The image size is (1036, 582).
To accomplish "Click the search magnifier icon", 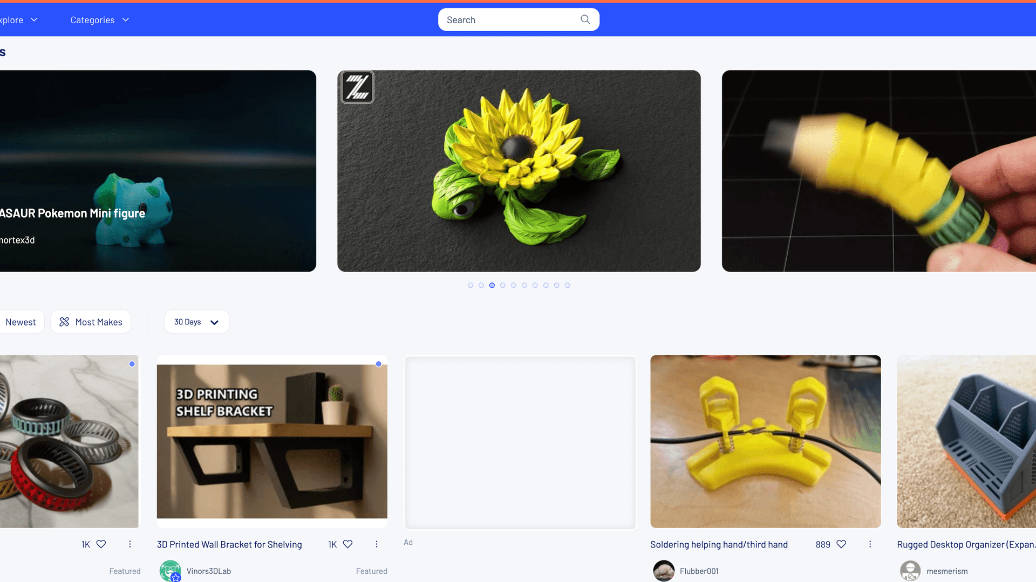I will [x=585, y=19].
